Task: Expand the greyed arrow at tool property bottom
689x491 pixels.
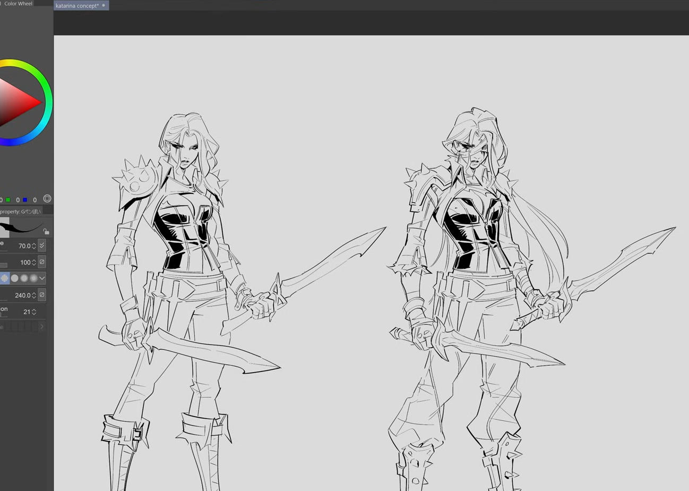Action: 42,326
